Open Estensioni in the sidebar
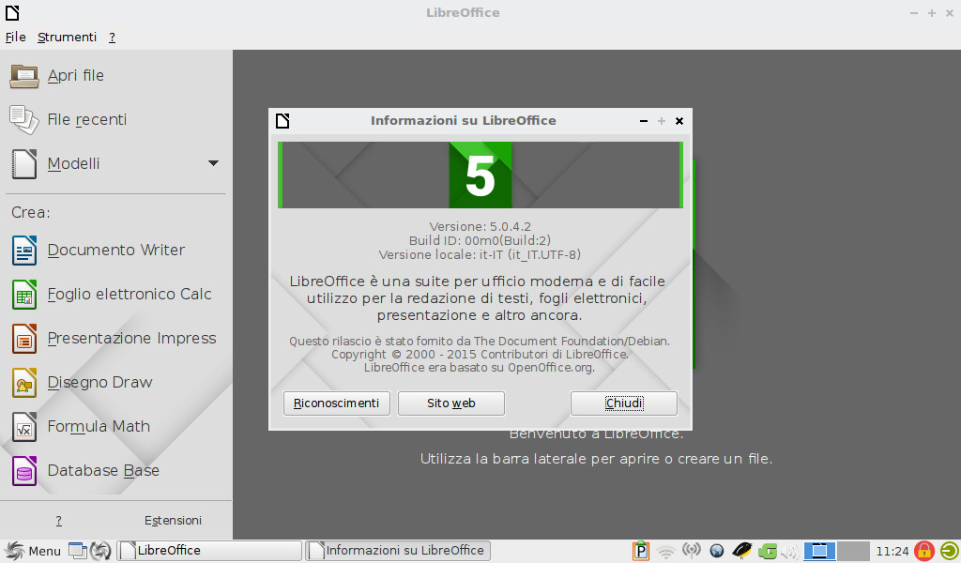 click(x=173, y=521)
